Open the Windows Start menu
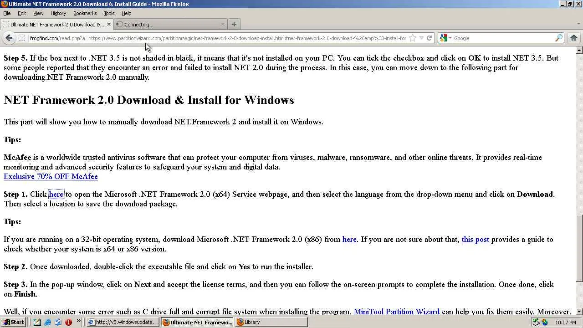The image size is (583, 328). click(x=13, y=322)
